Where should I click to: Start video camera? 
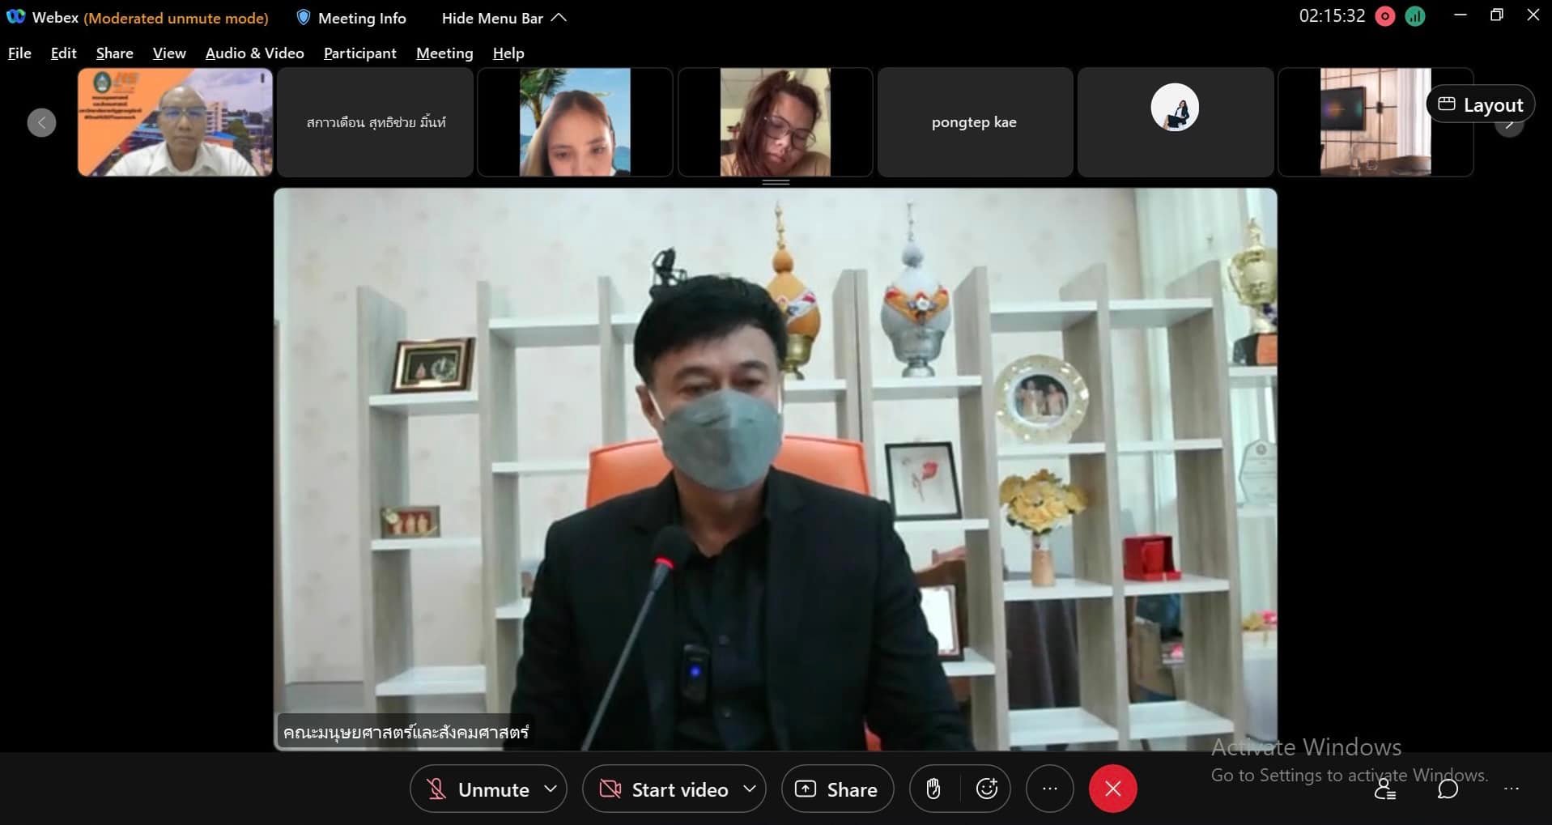(664, 789)
